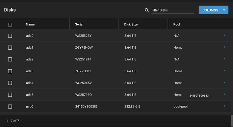Viewport: 233px width, 127px height.
Task: Sort by the Disk Size column header
Action: (x=131, y=24)
